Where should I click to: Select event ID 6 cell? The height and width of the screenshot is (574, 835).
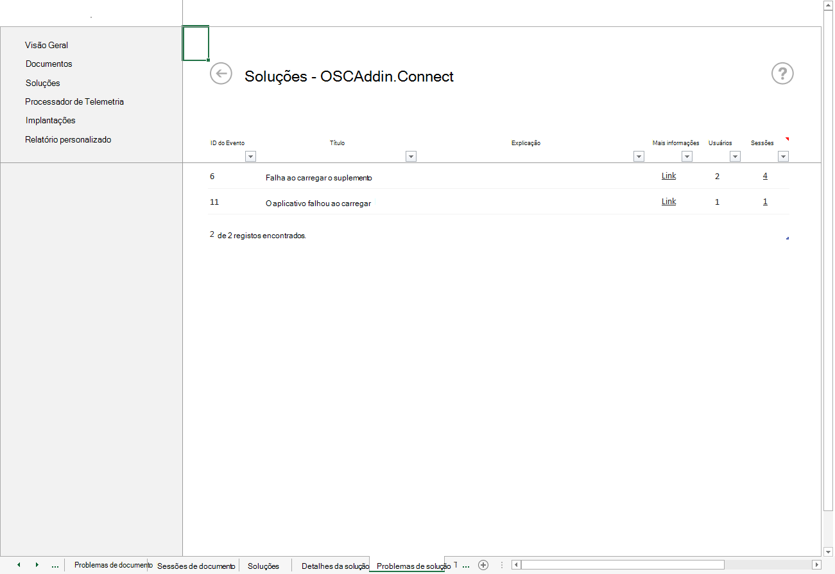212,176
